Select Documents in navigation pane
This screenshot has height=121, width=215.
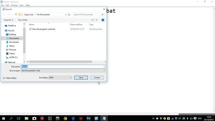click(12, 38)
